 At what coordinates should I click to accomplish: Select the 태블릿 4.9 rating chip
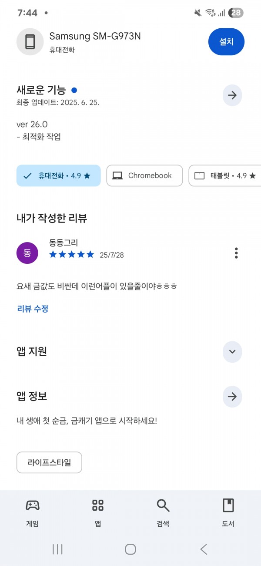225,175
